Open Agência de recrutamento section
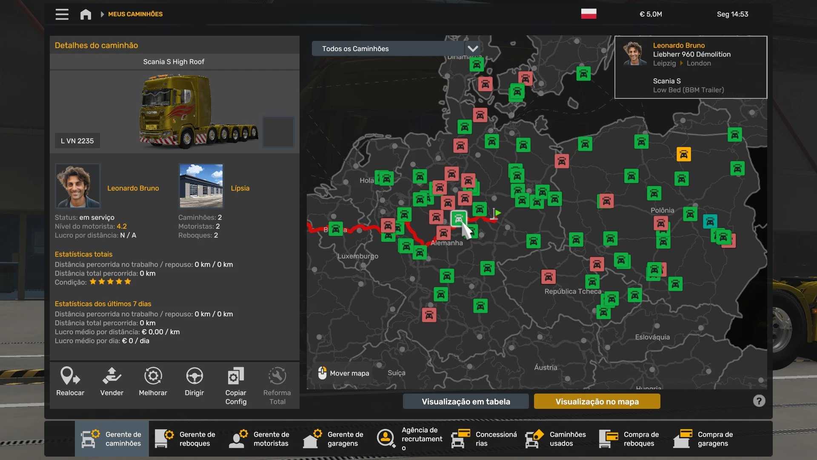 click(410, 439)
